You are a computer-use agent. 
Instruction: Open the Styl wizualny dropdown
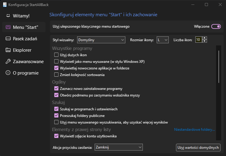101,40
